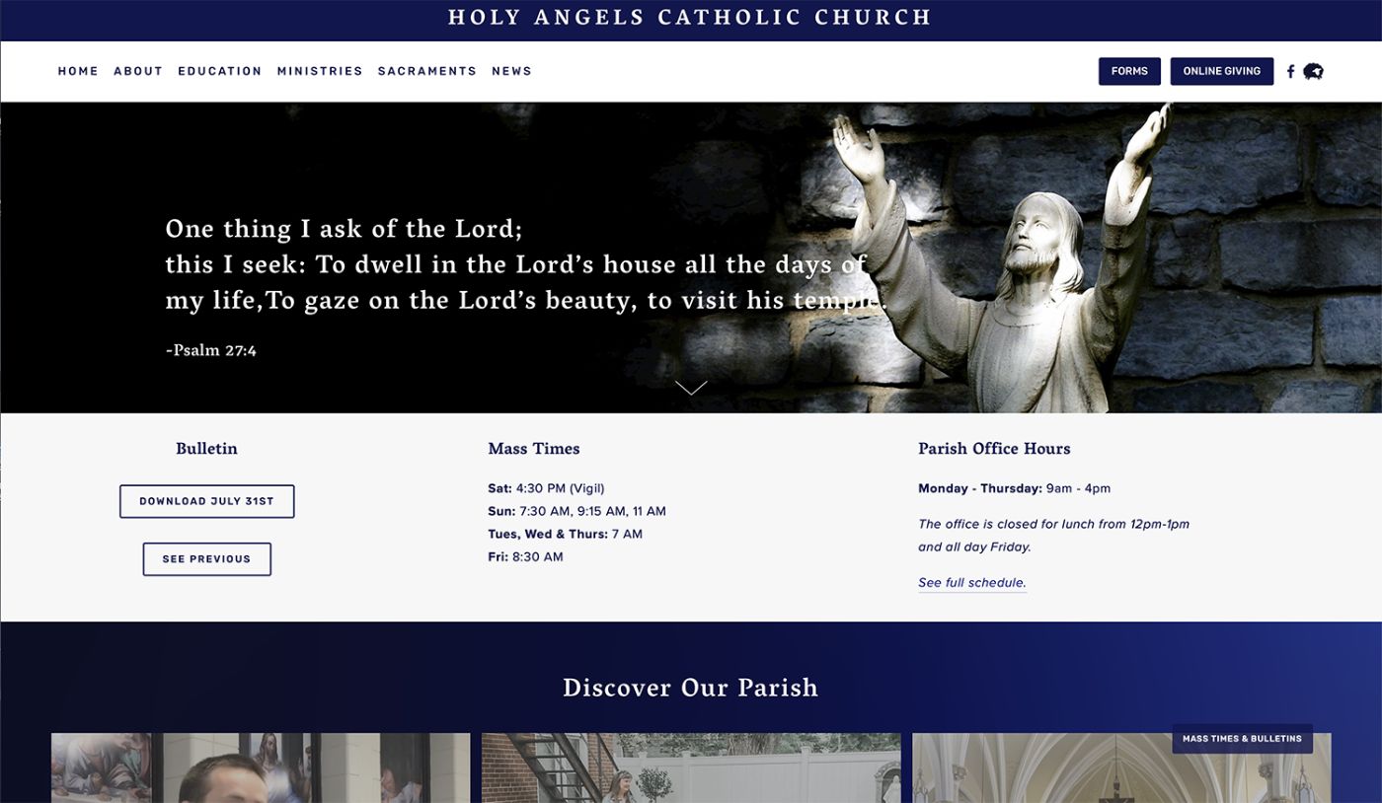Open the EDUCATION menu
The height and width of the screenshot is (803, 1382).
(x=219, y=70)
